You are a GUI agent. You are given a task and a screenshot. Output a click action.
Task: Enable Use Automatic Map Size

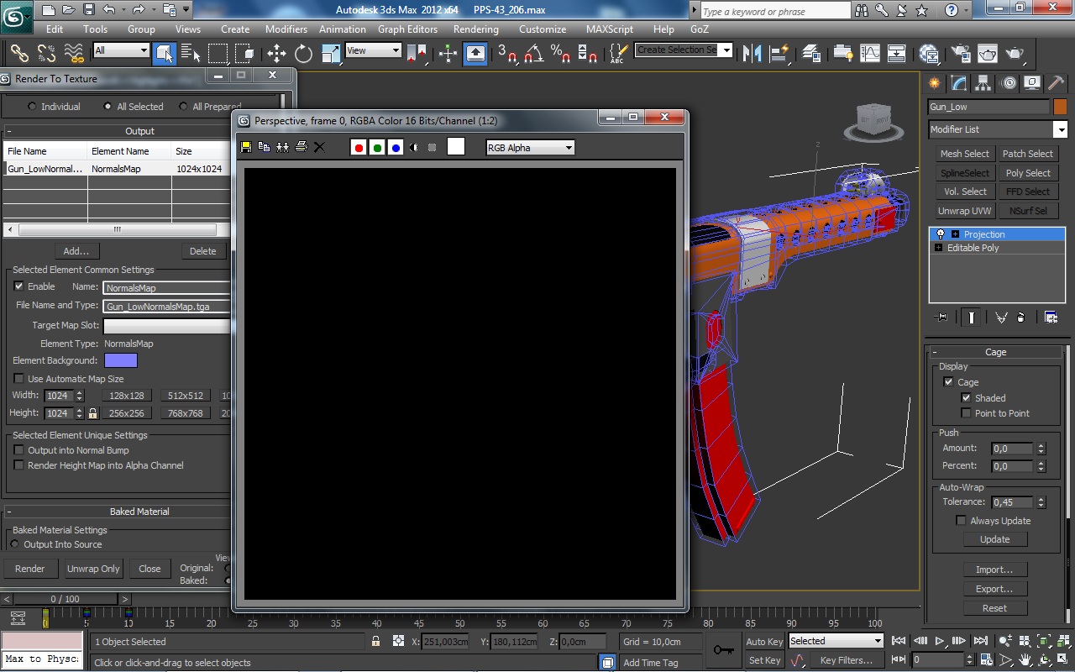point(19,379)
